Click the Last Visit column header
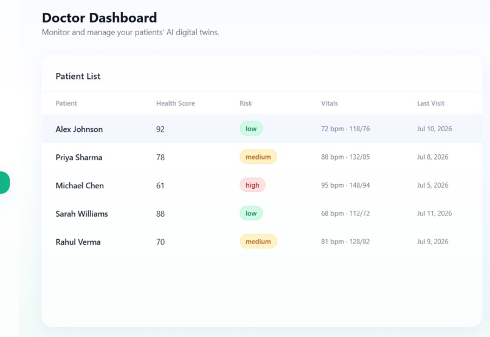Screen dimensions: 490x337 430,103
